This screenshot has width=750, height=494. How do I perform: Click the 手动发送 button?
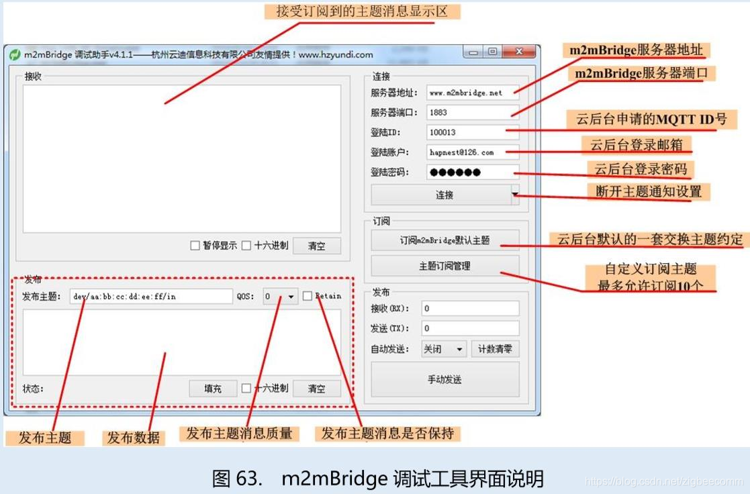click(445, 379)
